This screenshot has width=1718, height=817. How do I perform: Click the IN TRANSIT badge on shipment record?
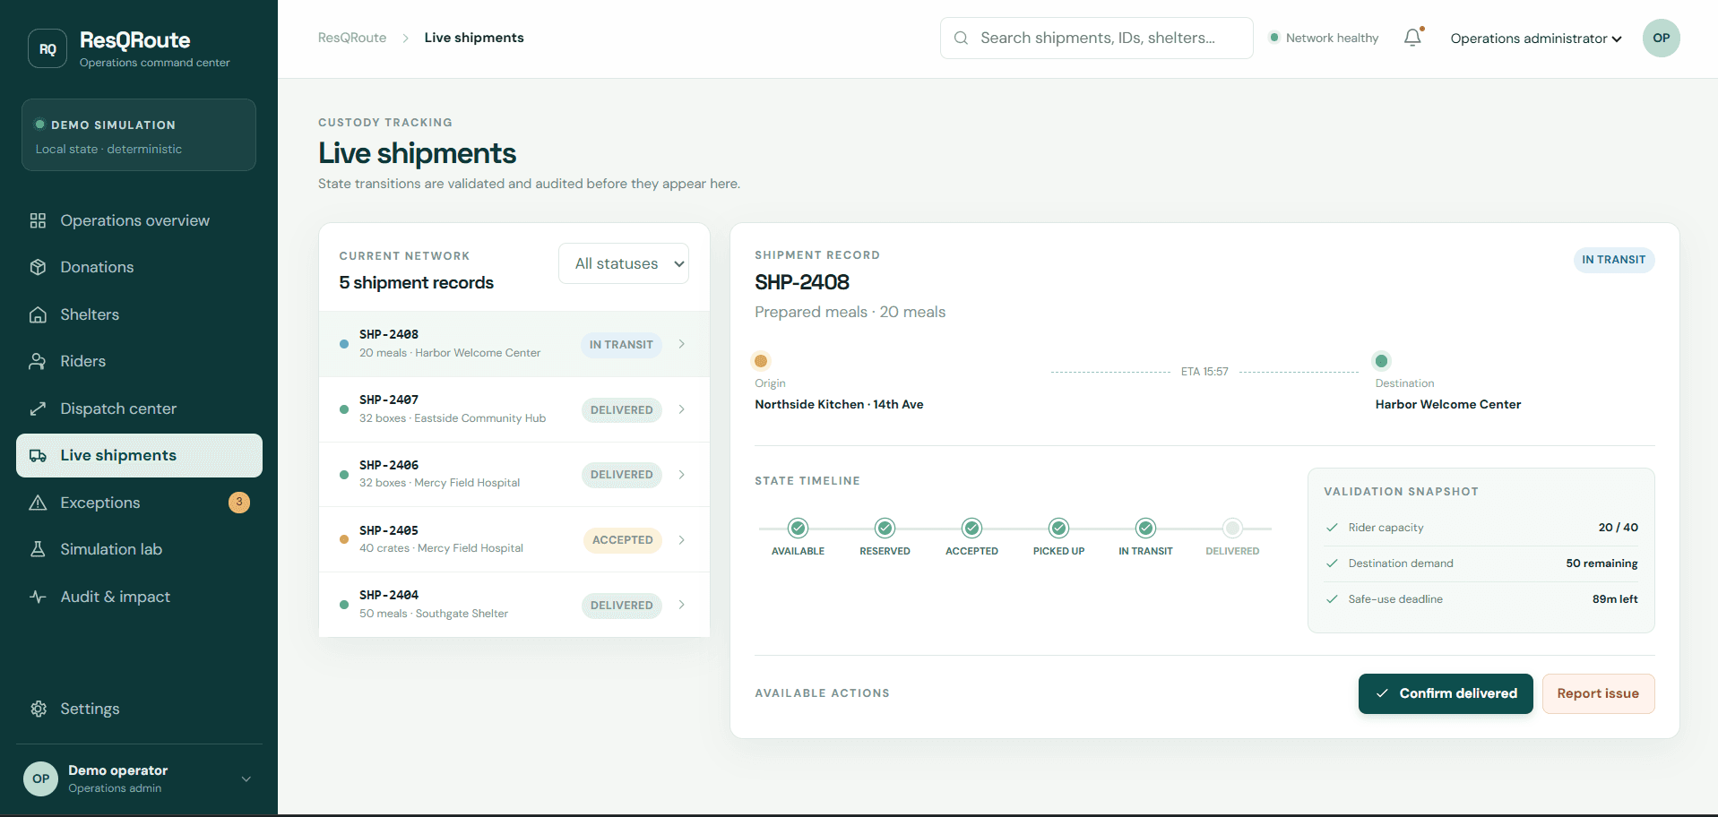(x=1614, y=260)
